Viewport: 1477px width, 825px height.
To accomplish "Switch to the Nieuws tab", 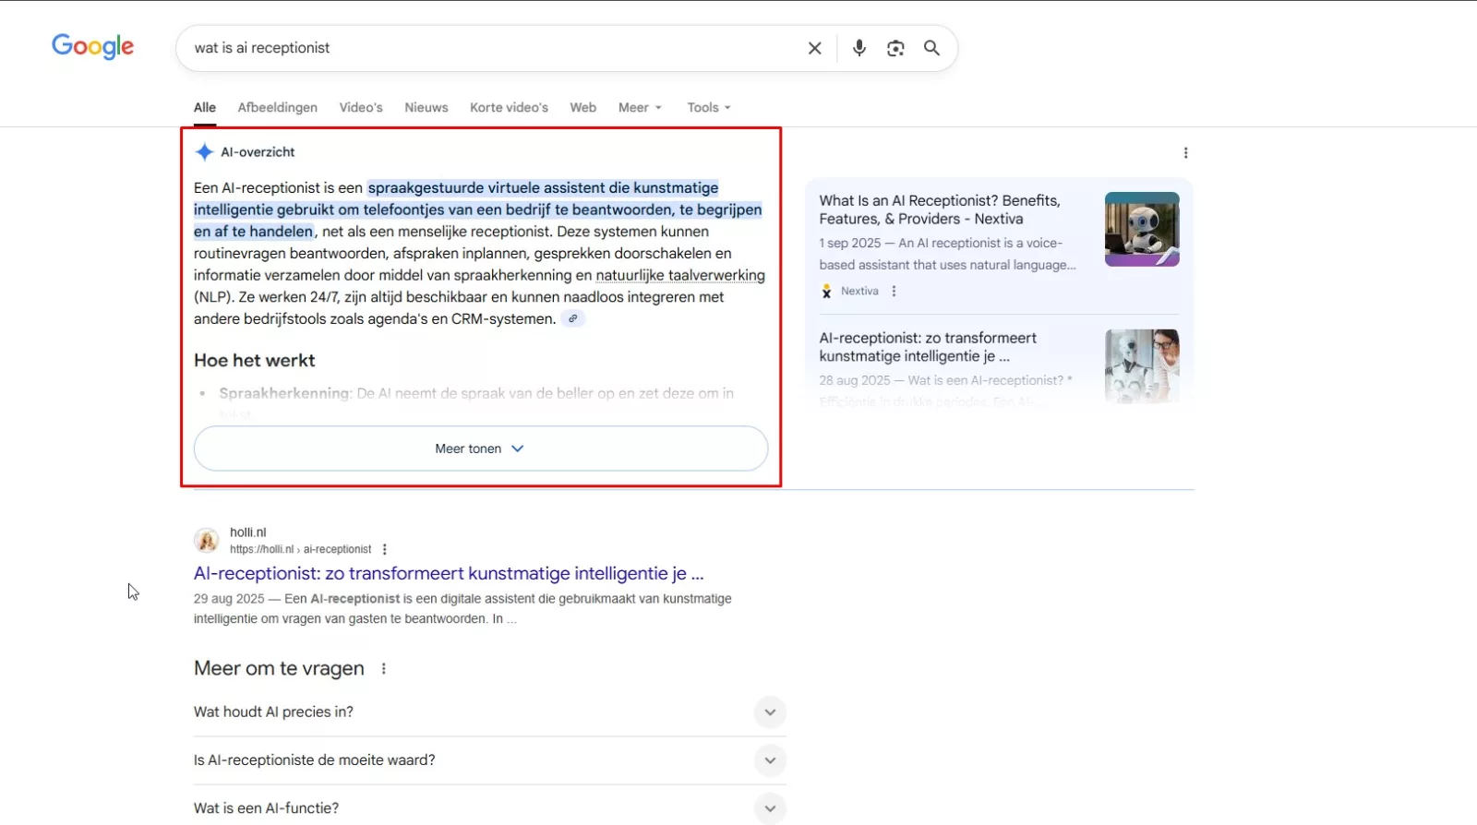I will 426,108.
